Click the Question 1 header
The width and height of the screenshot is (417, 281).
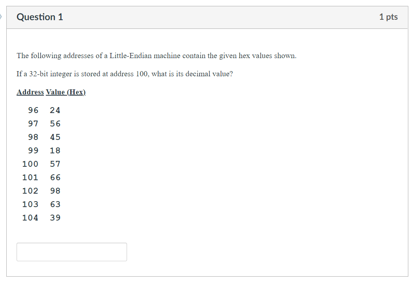pyautogui.click(x=39, y=17)
